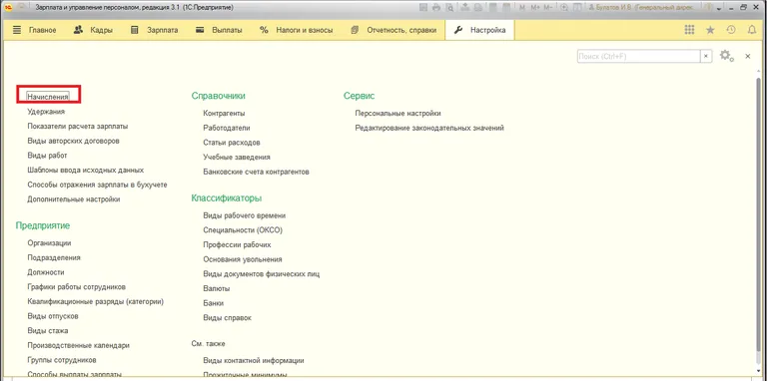Select the Настройка section tab
This screenshot has width=767, height=381.
(x=479, y=30)
